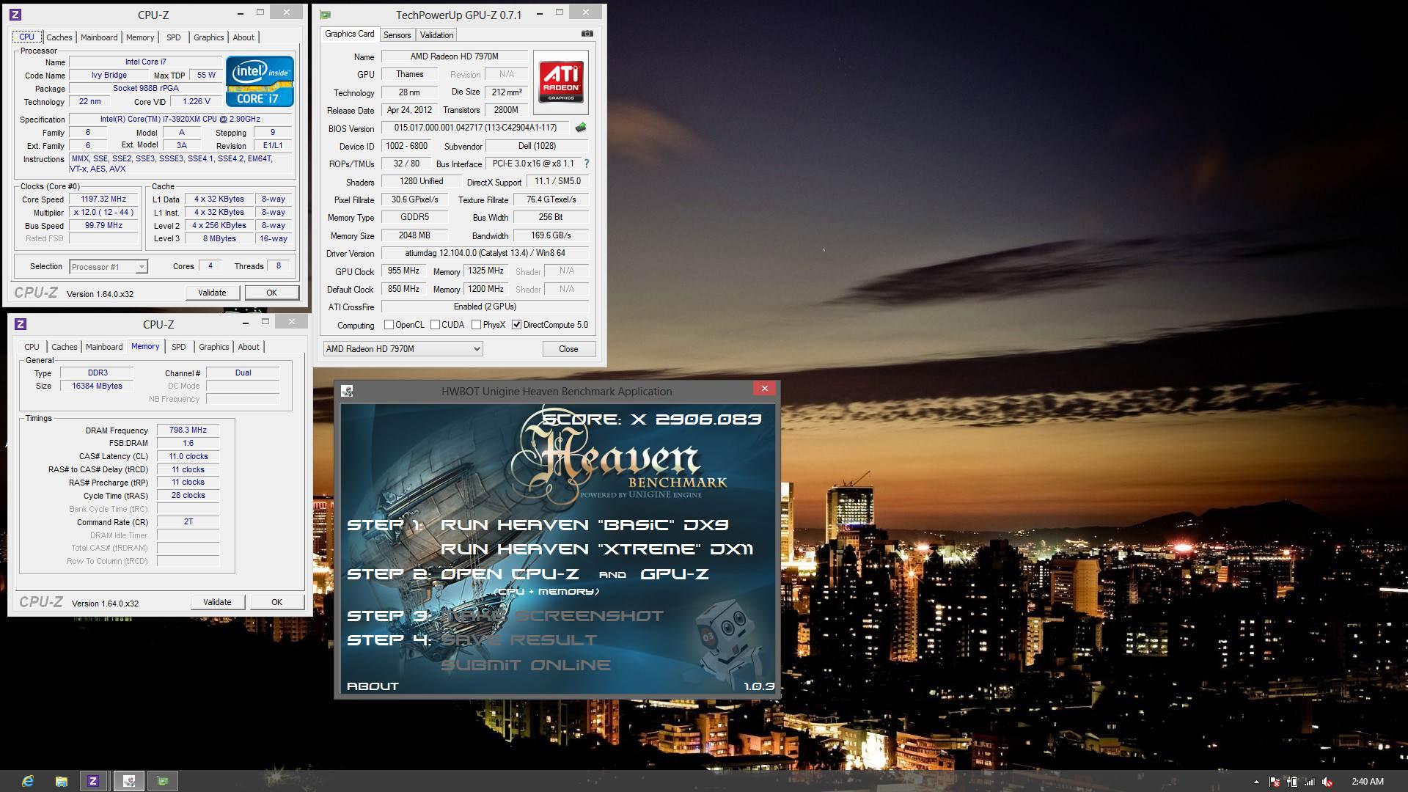The image size is (1408, 792).
Task: Click the ATI Radeon logo in GPU-Z
Action: tap(561, 82)
